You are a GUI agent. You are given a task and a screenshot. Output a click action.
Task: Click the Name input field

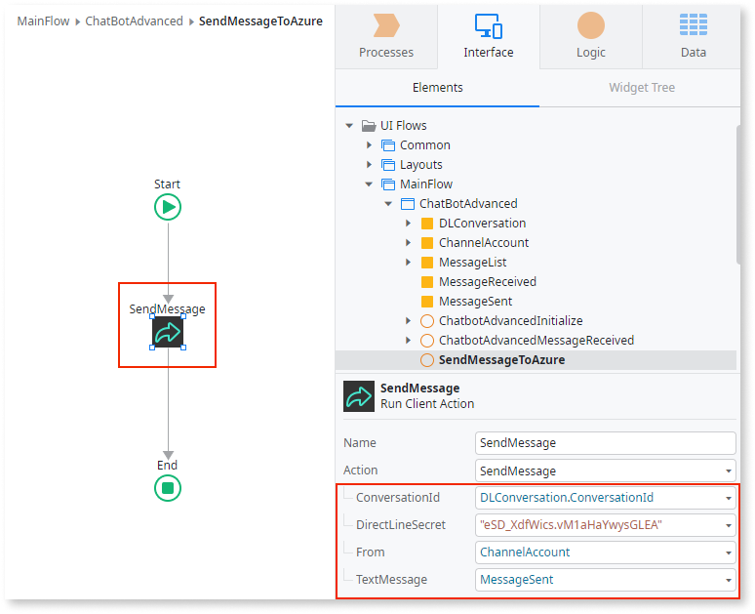605,443
